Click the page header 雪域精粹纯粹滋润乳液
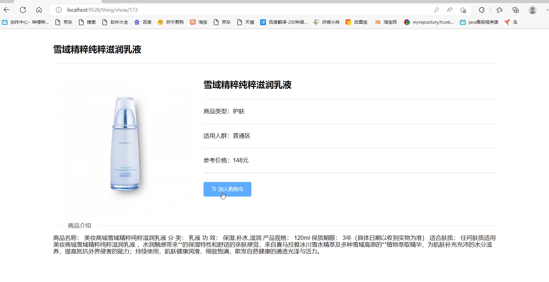 (97, 49)
